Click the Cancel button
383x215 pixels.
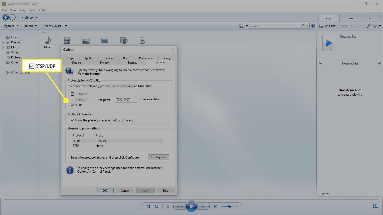point(125,191)
